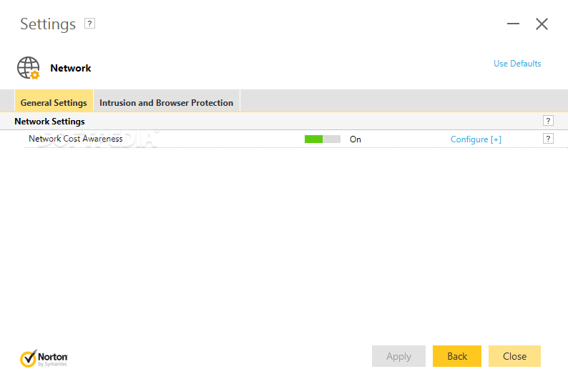Image resolution: width=568 pixels, height=379 pixels.
Task: Open help for Network Cost Awareness row
Action: [x=548, y=139]
